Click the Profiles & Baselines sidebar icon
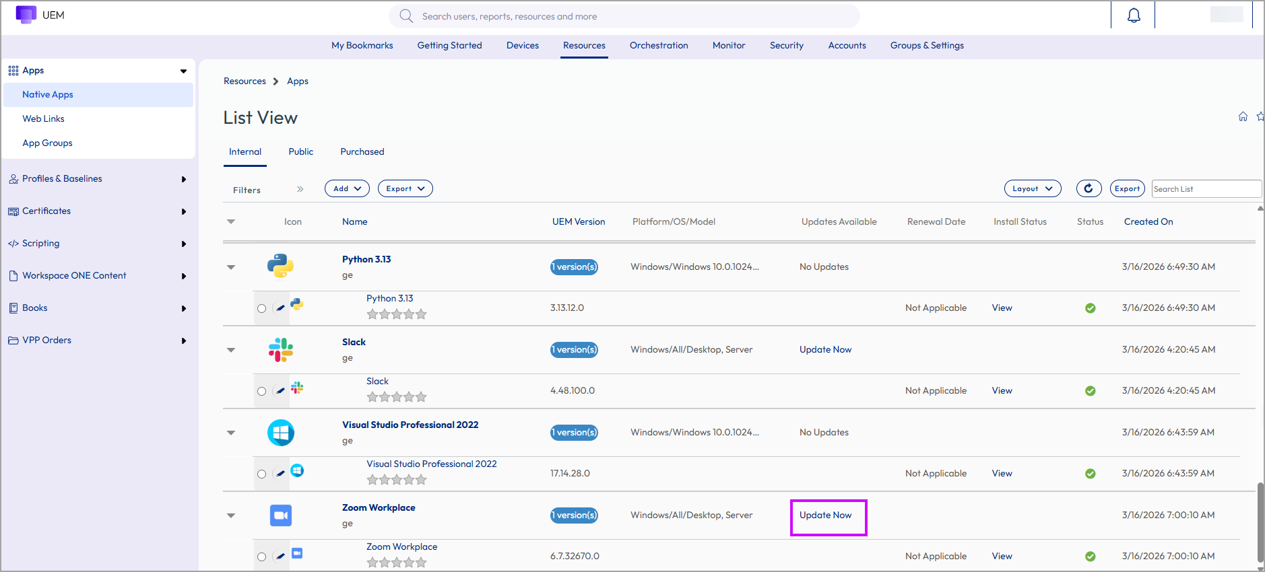The height and width of the screenshot is (572, 1265). tap(13, 179)
